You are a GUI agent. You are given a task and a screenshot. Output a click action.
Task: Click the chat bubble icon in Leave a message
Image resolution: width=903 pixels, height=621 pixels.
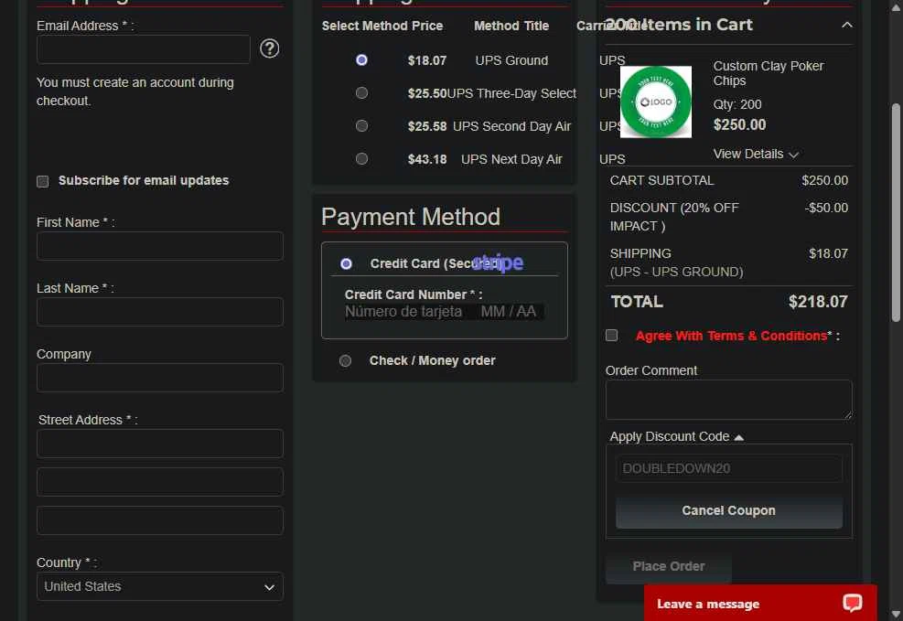pyautogui.click(x=852, y=603)
